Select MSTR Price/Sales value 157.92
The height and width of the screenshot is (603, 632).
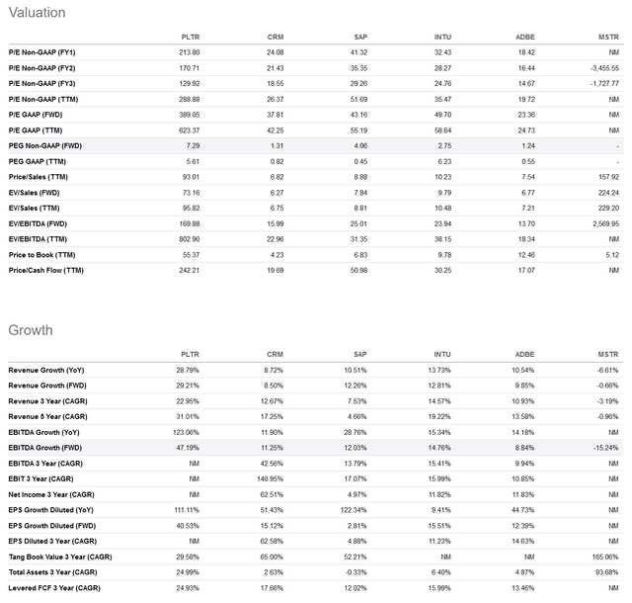coord(608,177)
